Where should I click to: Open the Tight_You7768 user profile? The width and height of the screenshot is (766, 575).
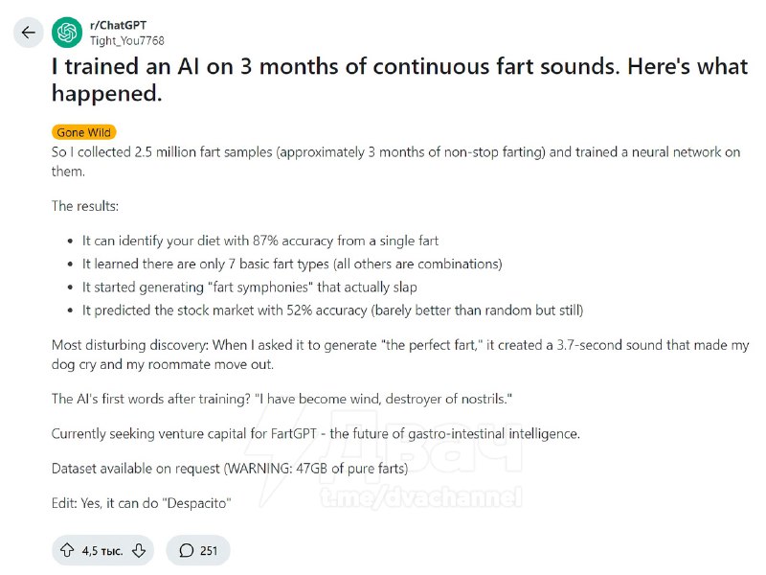127,40
